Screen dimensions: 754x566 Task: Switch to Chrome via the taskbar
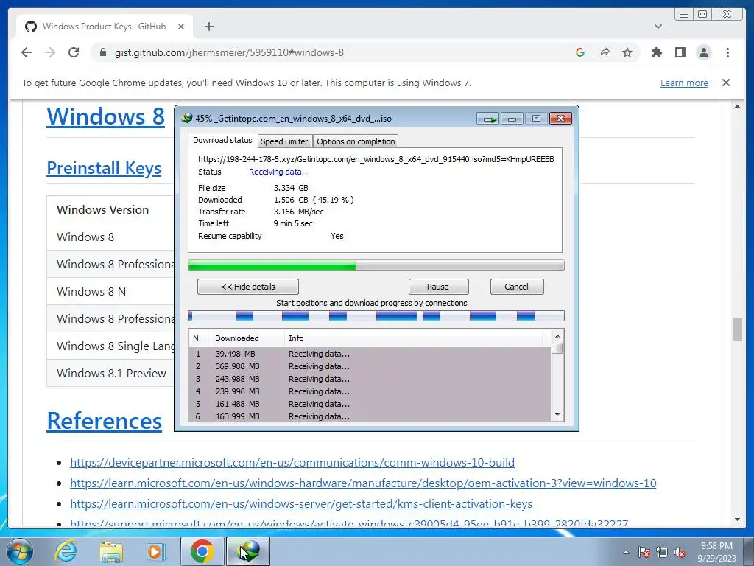point(202,551)
